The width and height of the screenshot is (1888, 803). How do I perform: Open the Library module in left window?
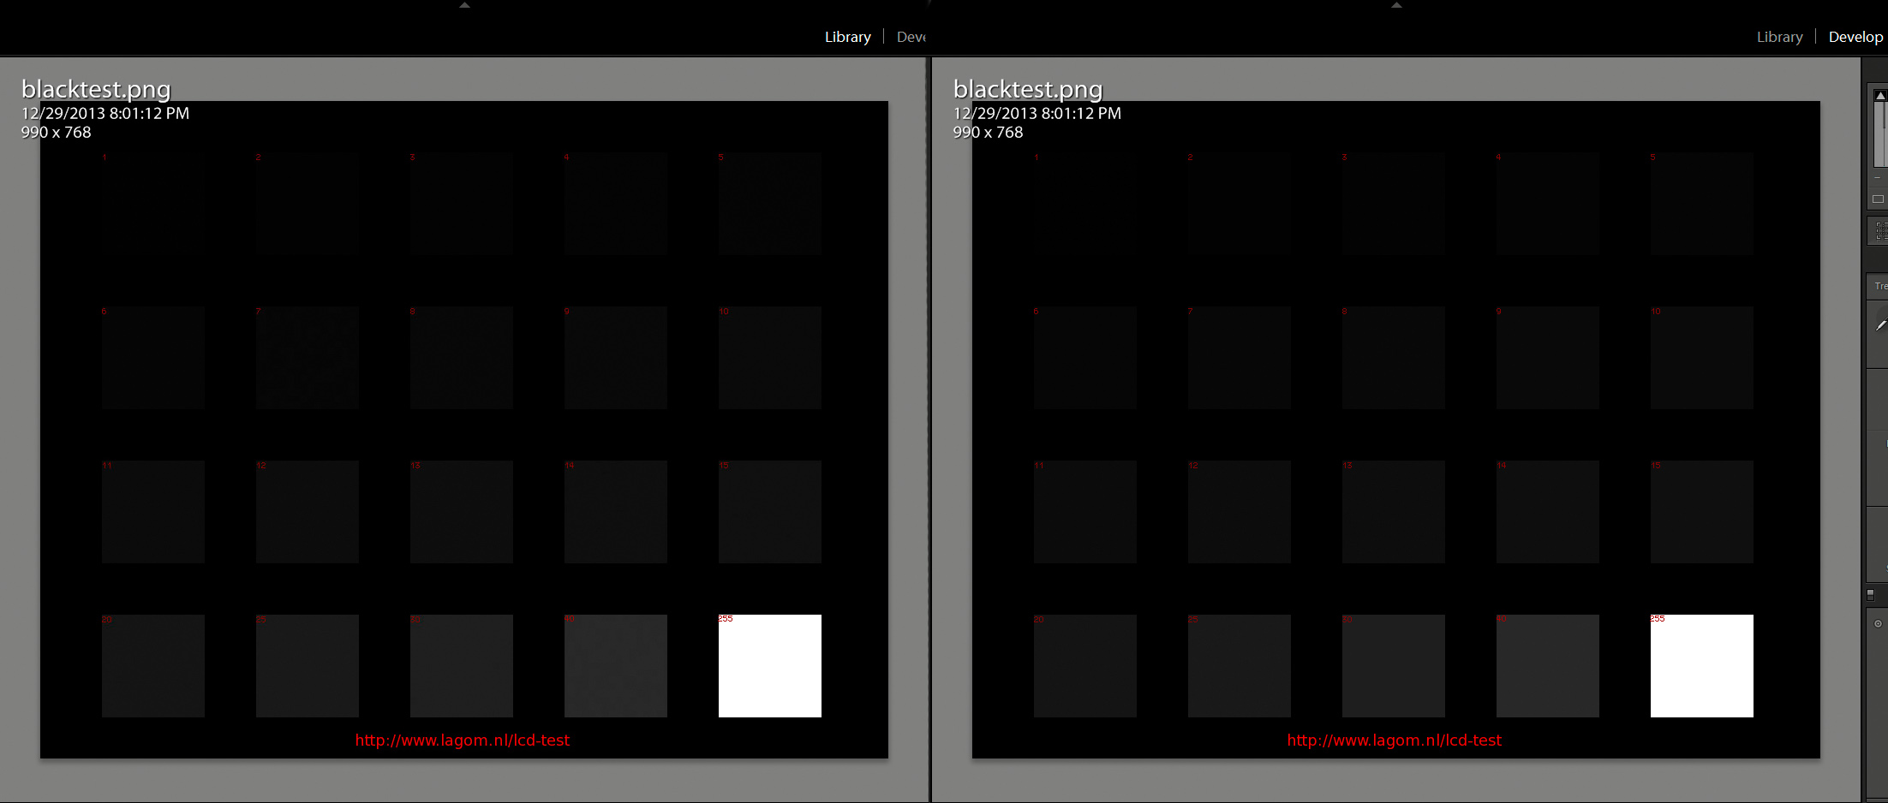[x=847, y=37]
